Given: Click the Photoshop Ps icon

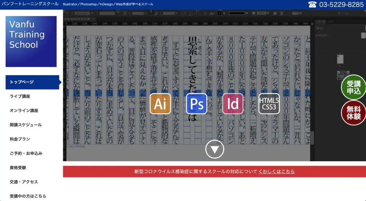Looking at the screenshot, I should (x=197, y=104).
